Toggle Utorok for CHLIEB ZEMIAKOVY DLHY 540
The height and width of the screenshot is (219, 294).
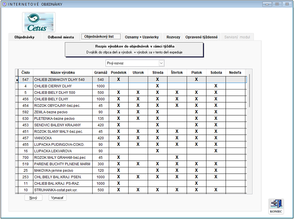pos(138,79)
